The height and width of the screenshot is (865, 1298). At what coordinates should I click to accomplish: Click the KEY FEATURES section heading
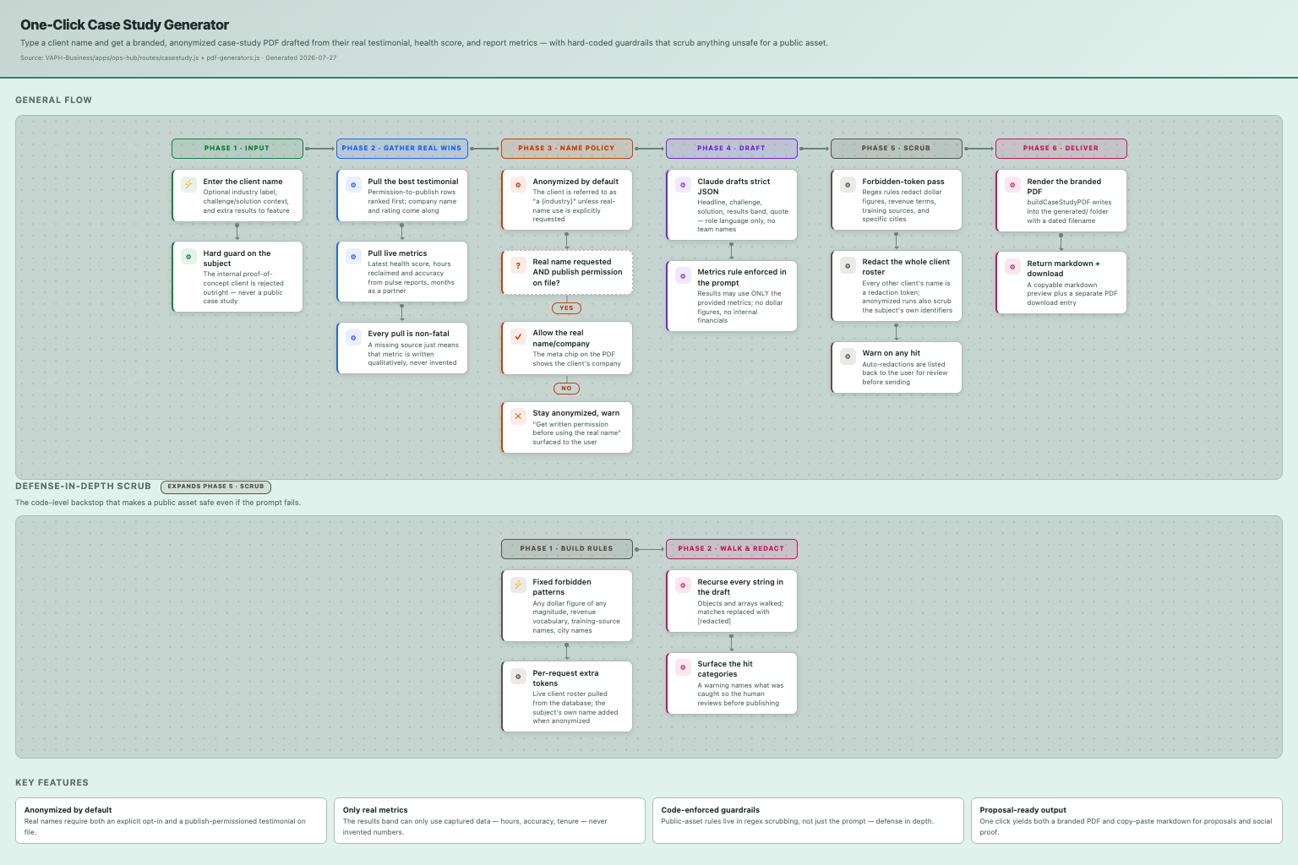click(x=52, y=782)
